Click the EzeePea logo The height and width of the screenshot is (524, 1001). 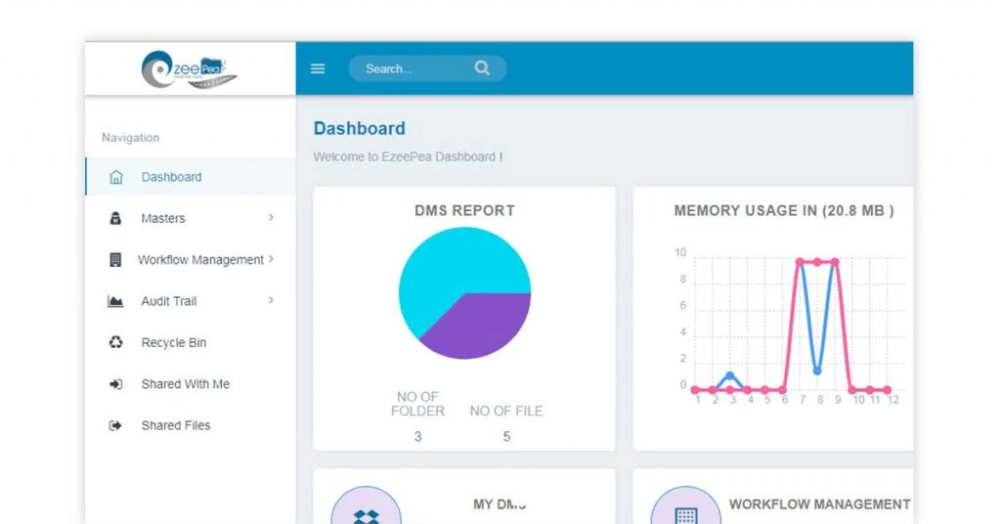(189, 69)
